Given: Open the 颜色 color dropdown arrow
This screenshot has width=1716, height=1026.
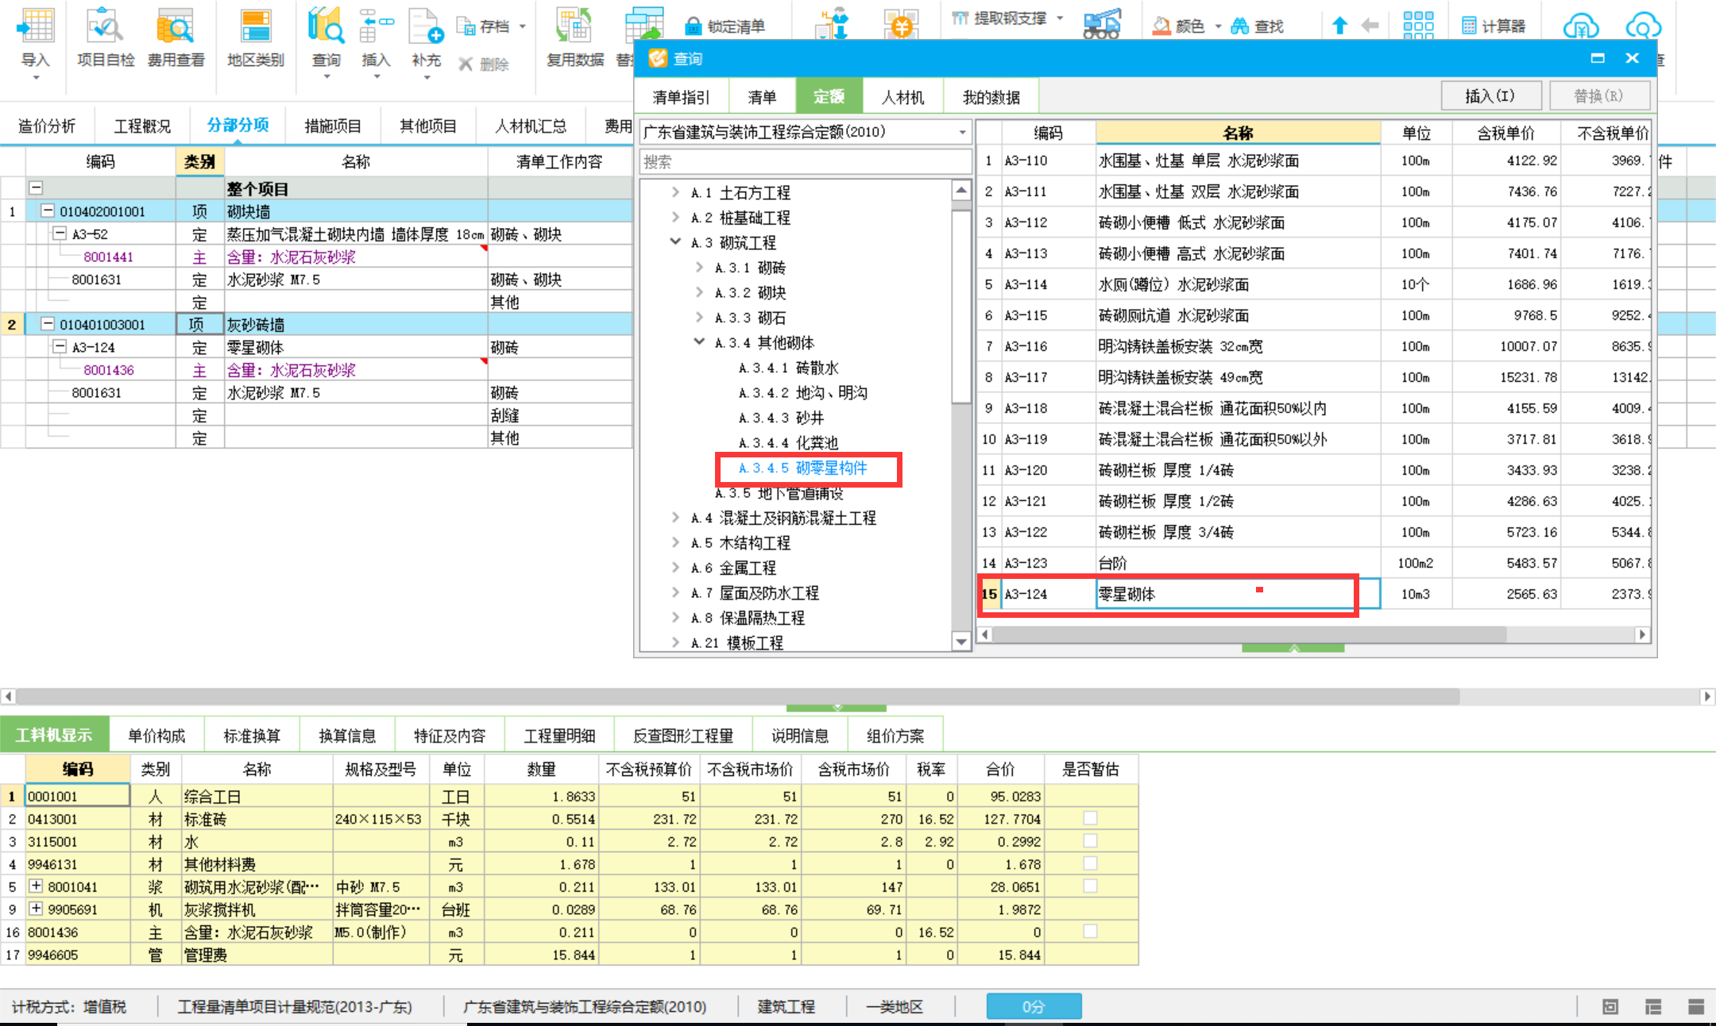Looking at the screenshot, I should tap(1218, 26).
